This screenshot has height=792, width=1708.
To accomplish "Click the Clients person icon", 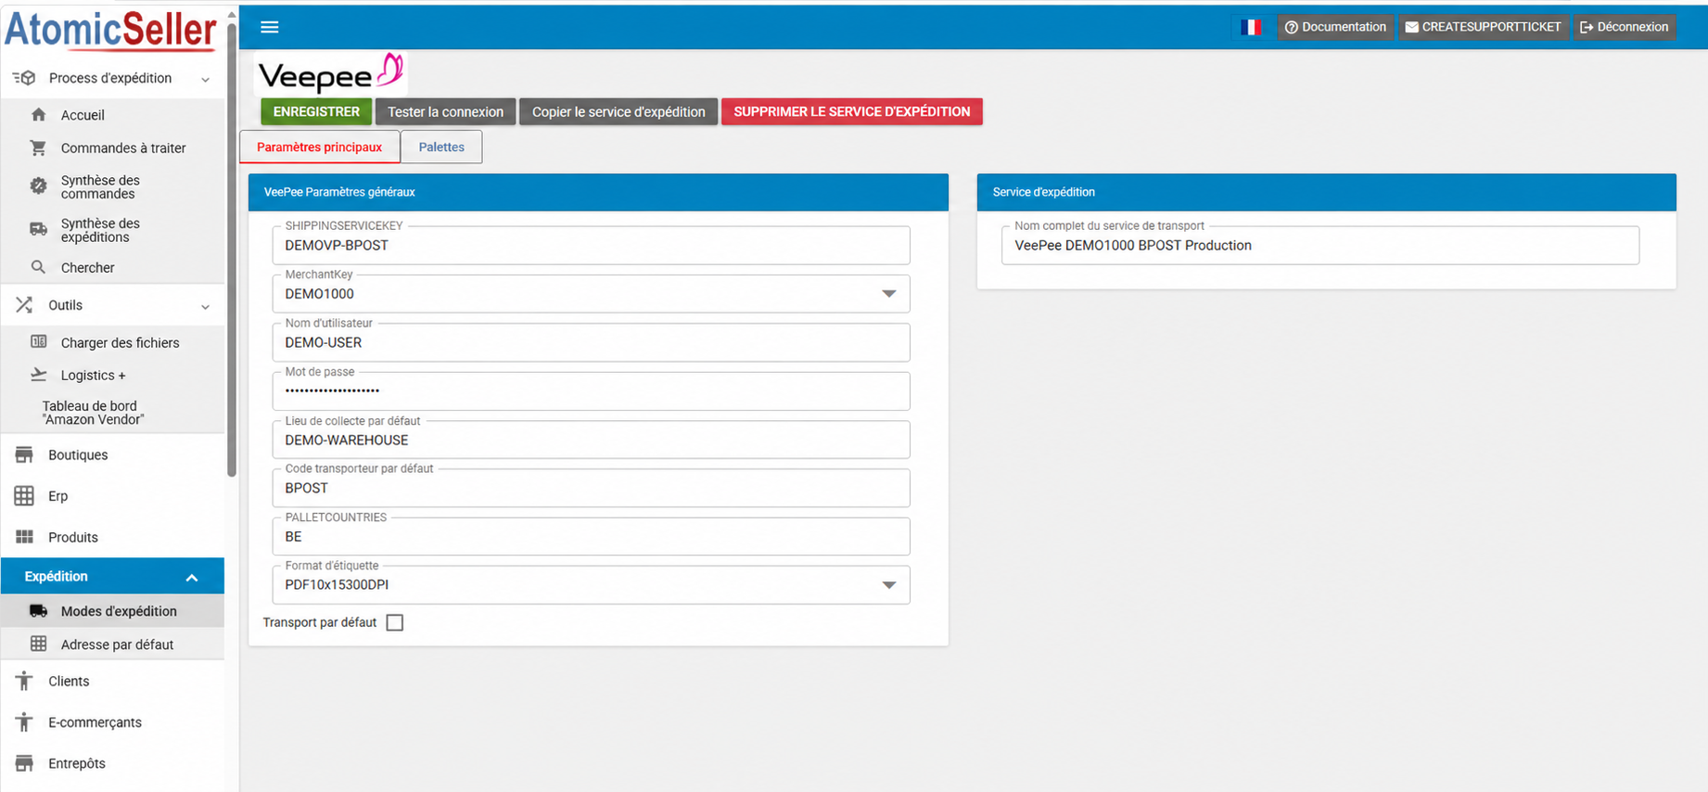I will 24,682.
